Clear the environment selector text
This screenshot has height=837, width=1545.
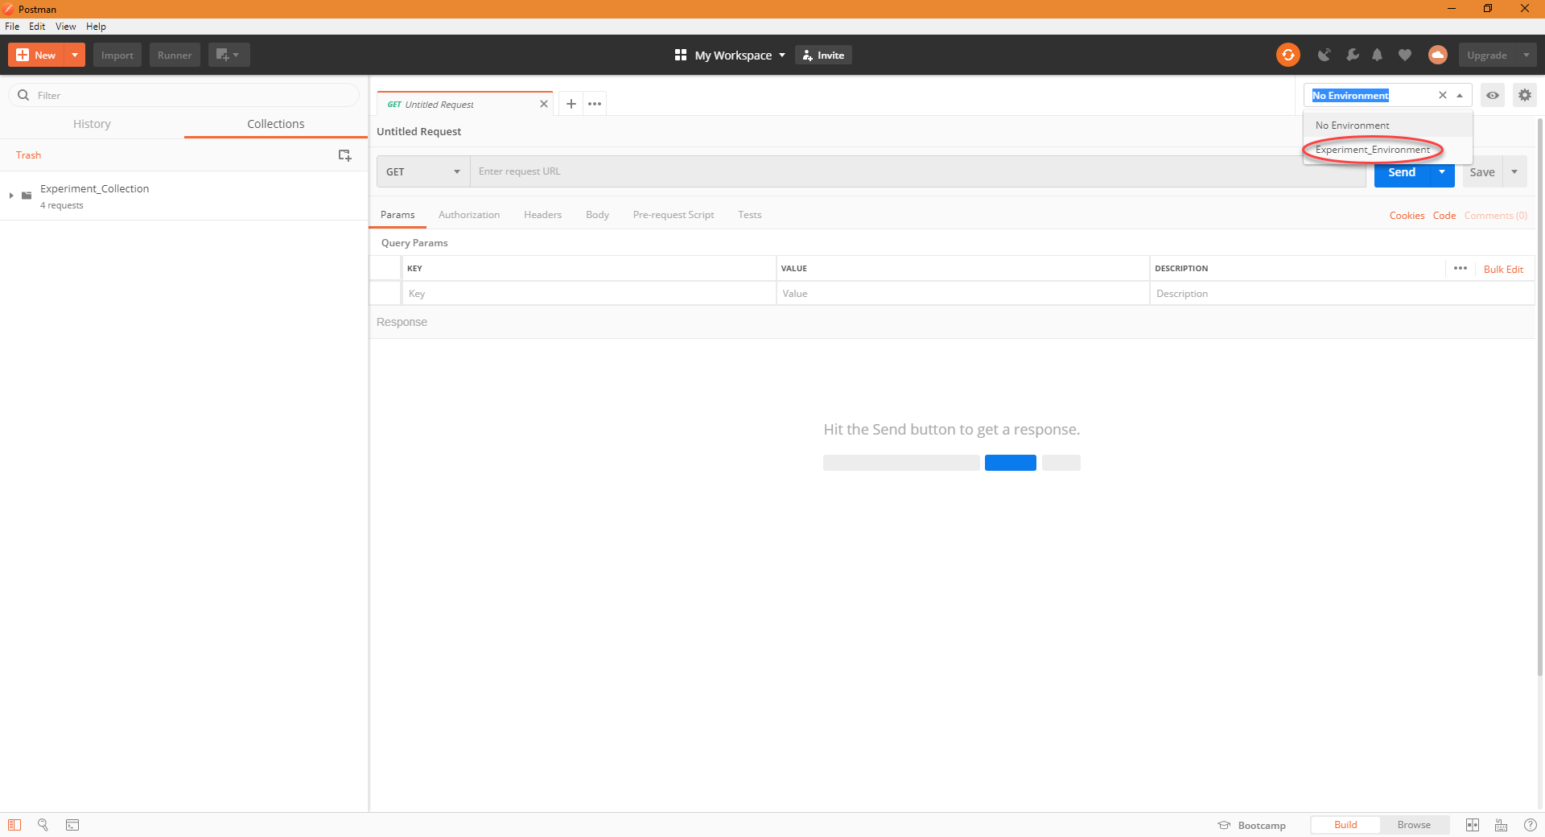point(1443,95)
